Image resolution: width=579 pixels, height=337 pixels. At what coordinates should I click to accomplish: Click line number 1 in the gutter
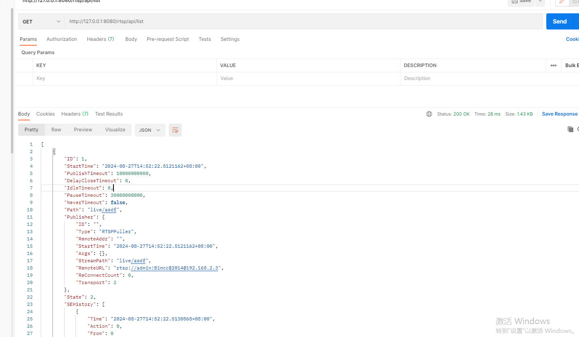click(31, 144)
